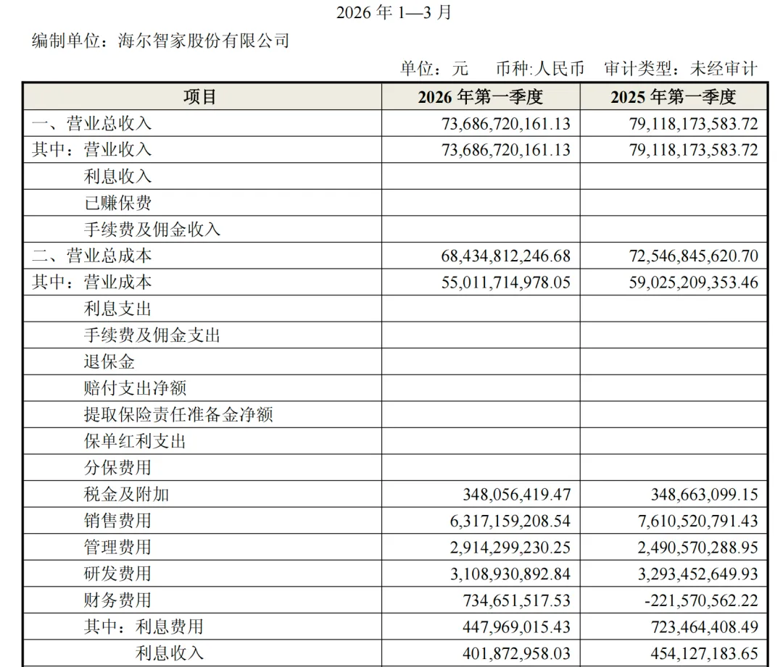Click the 分保费用 row label
Viewport: 783px width, 667px height.
(118, 467)
